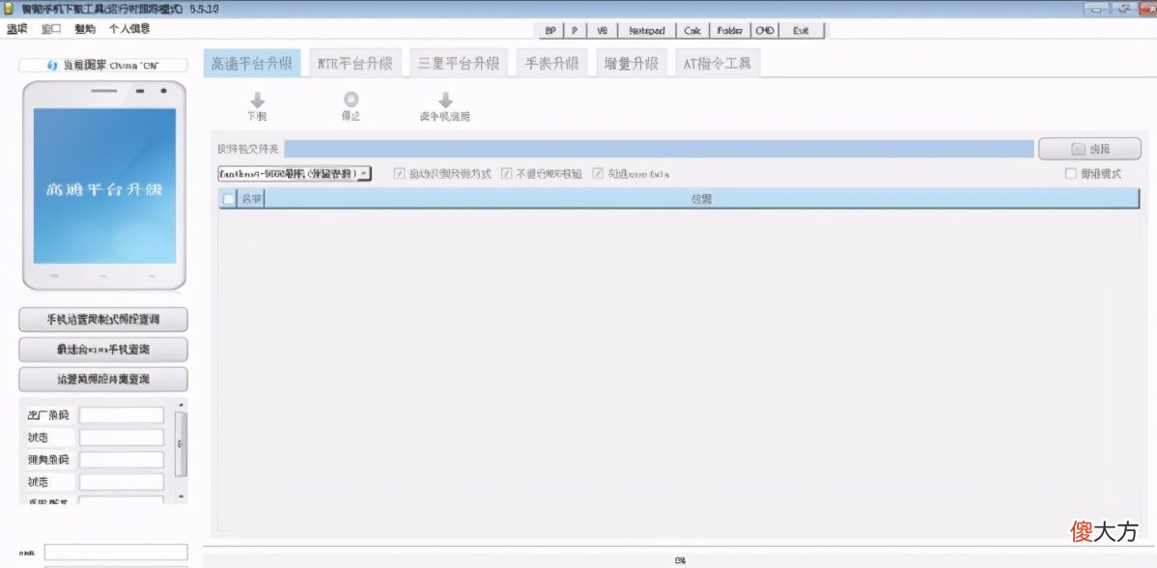Click the second wide button under the phone image
This screenshot has height=568, width=1157.
[103, 349]
